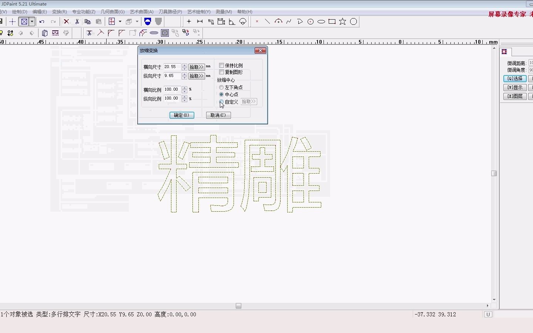Screen dimensions: 533x333
Task: Adjust the 横向尺寸 spinner arrows
Action: [184, 67]
